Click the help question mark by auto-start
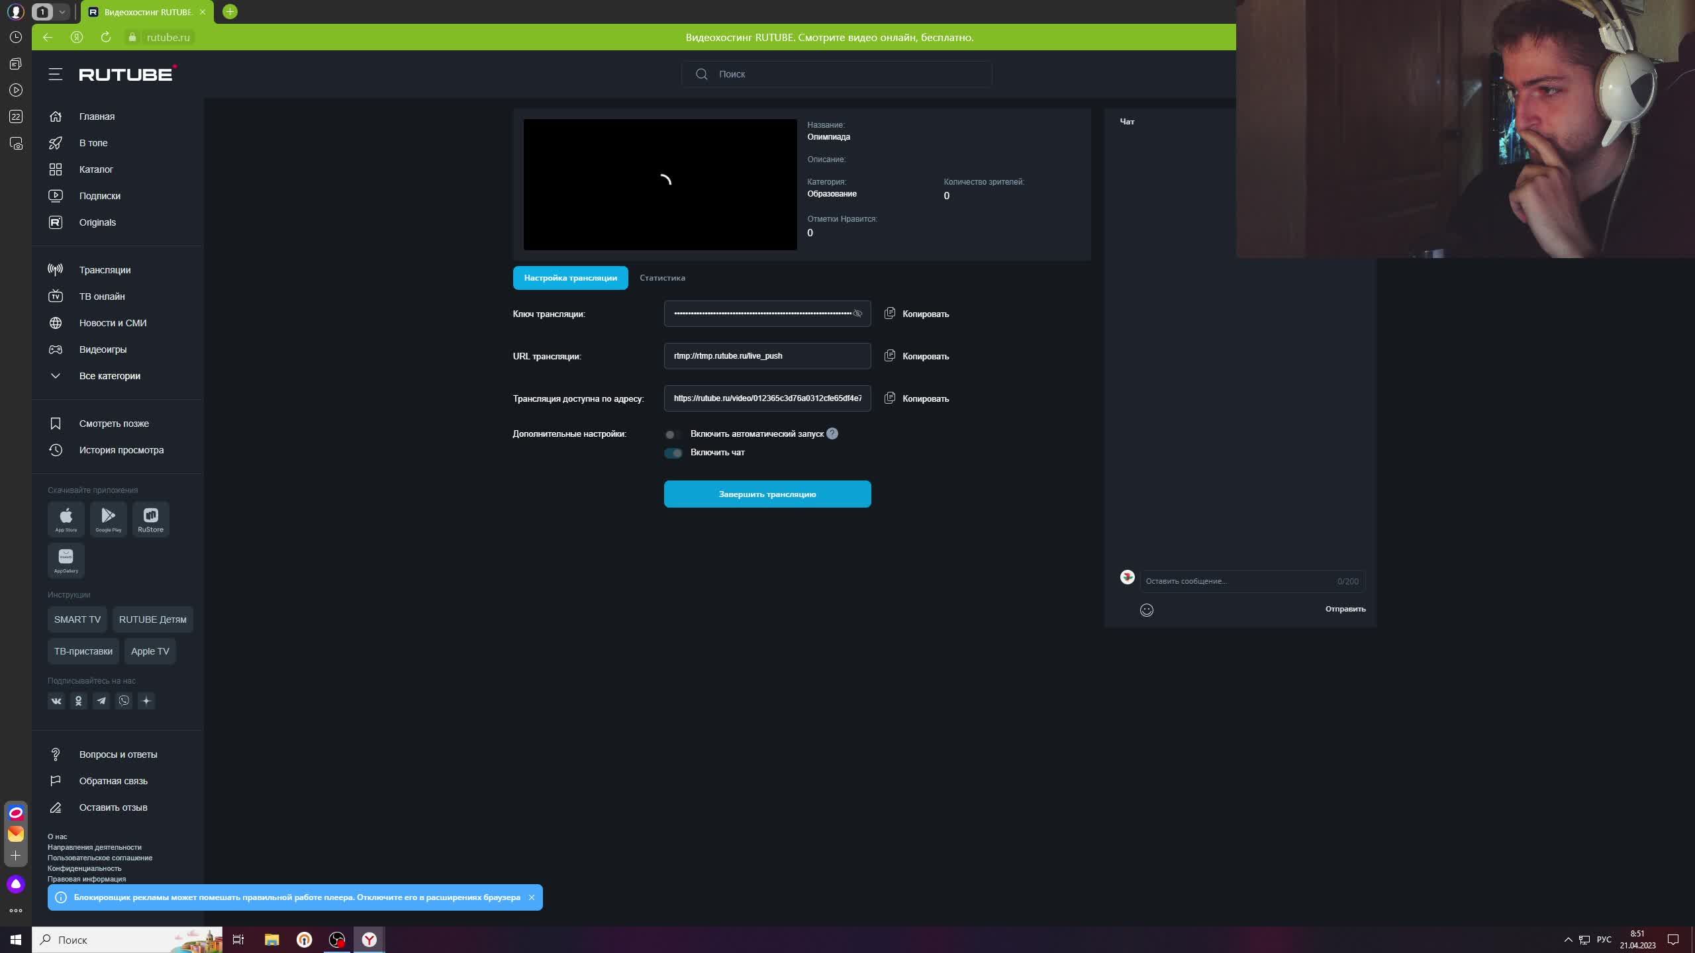This screenshot has width=1695, height=953. tap(832, 433)
